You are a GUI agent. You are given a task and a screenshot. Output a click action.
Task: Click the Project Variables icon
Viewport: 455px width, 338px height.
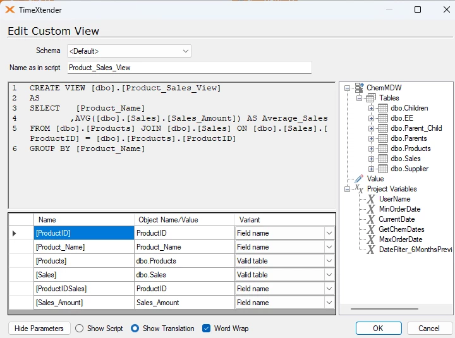359,189
